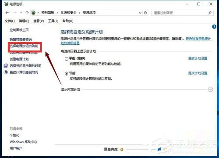
Task: Refresh the address bar location
Action: [145, 13]
